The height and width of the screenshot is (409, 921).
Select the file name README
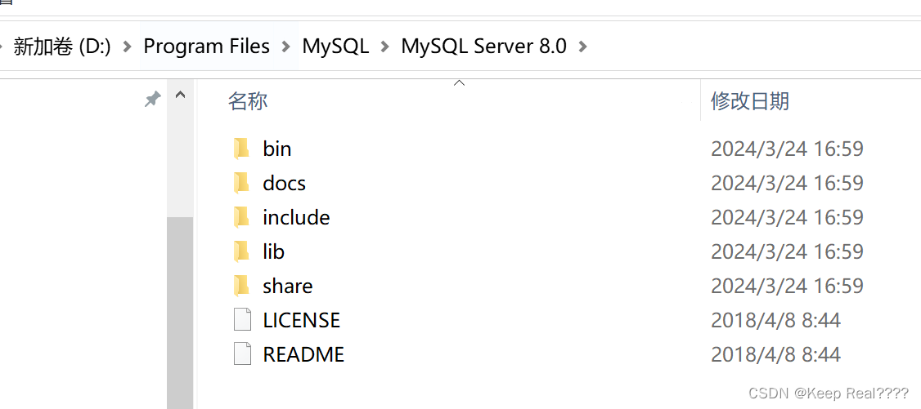[303, 354]
